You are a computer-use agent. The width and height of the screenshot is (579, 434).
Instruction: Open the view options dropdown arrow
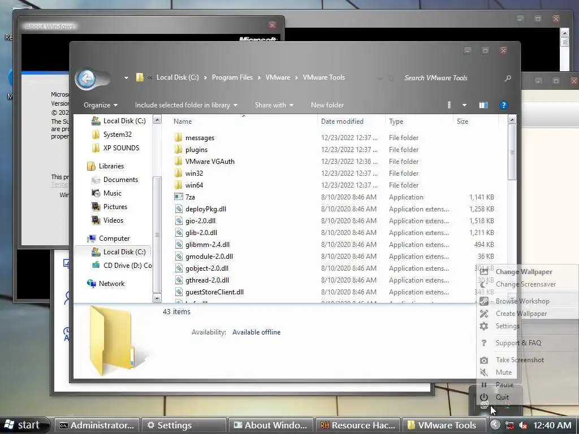[464, 105]
